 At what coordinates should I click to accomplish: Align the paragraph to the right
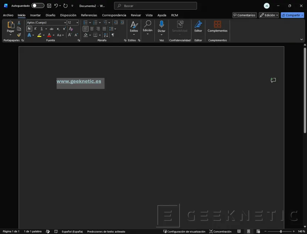(98, 29)
